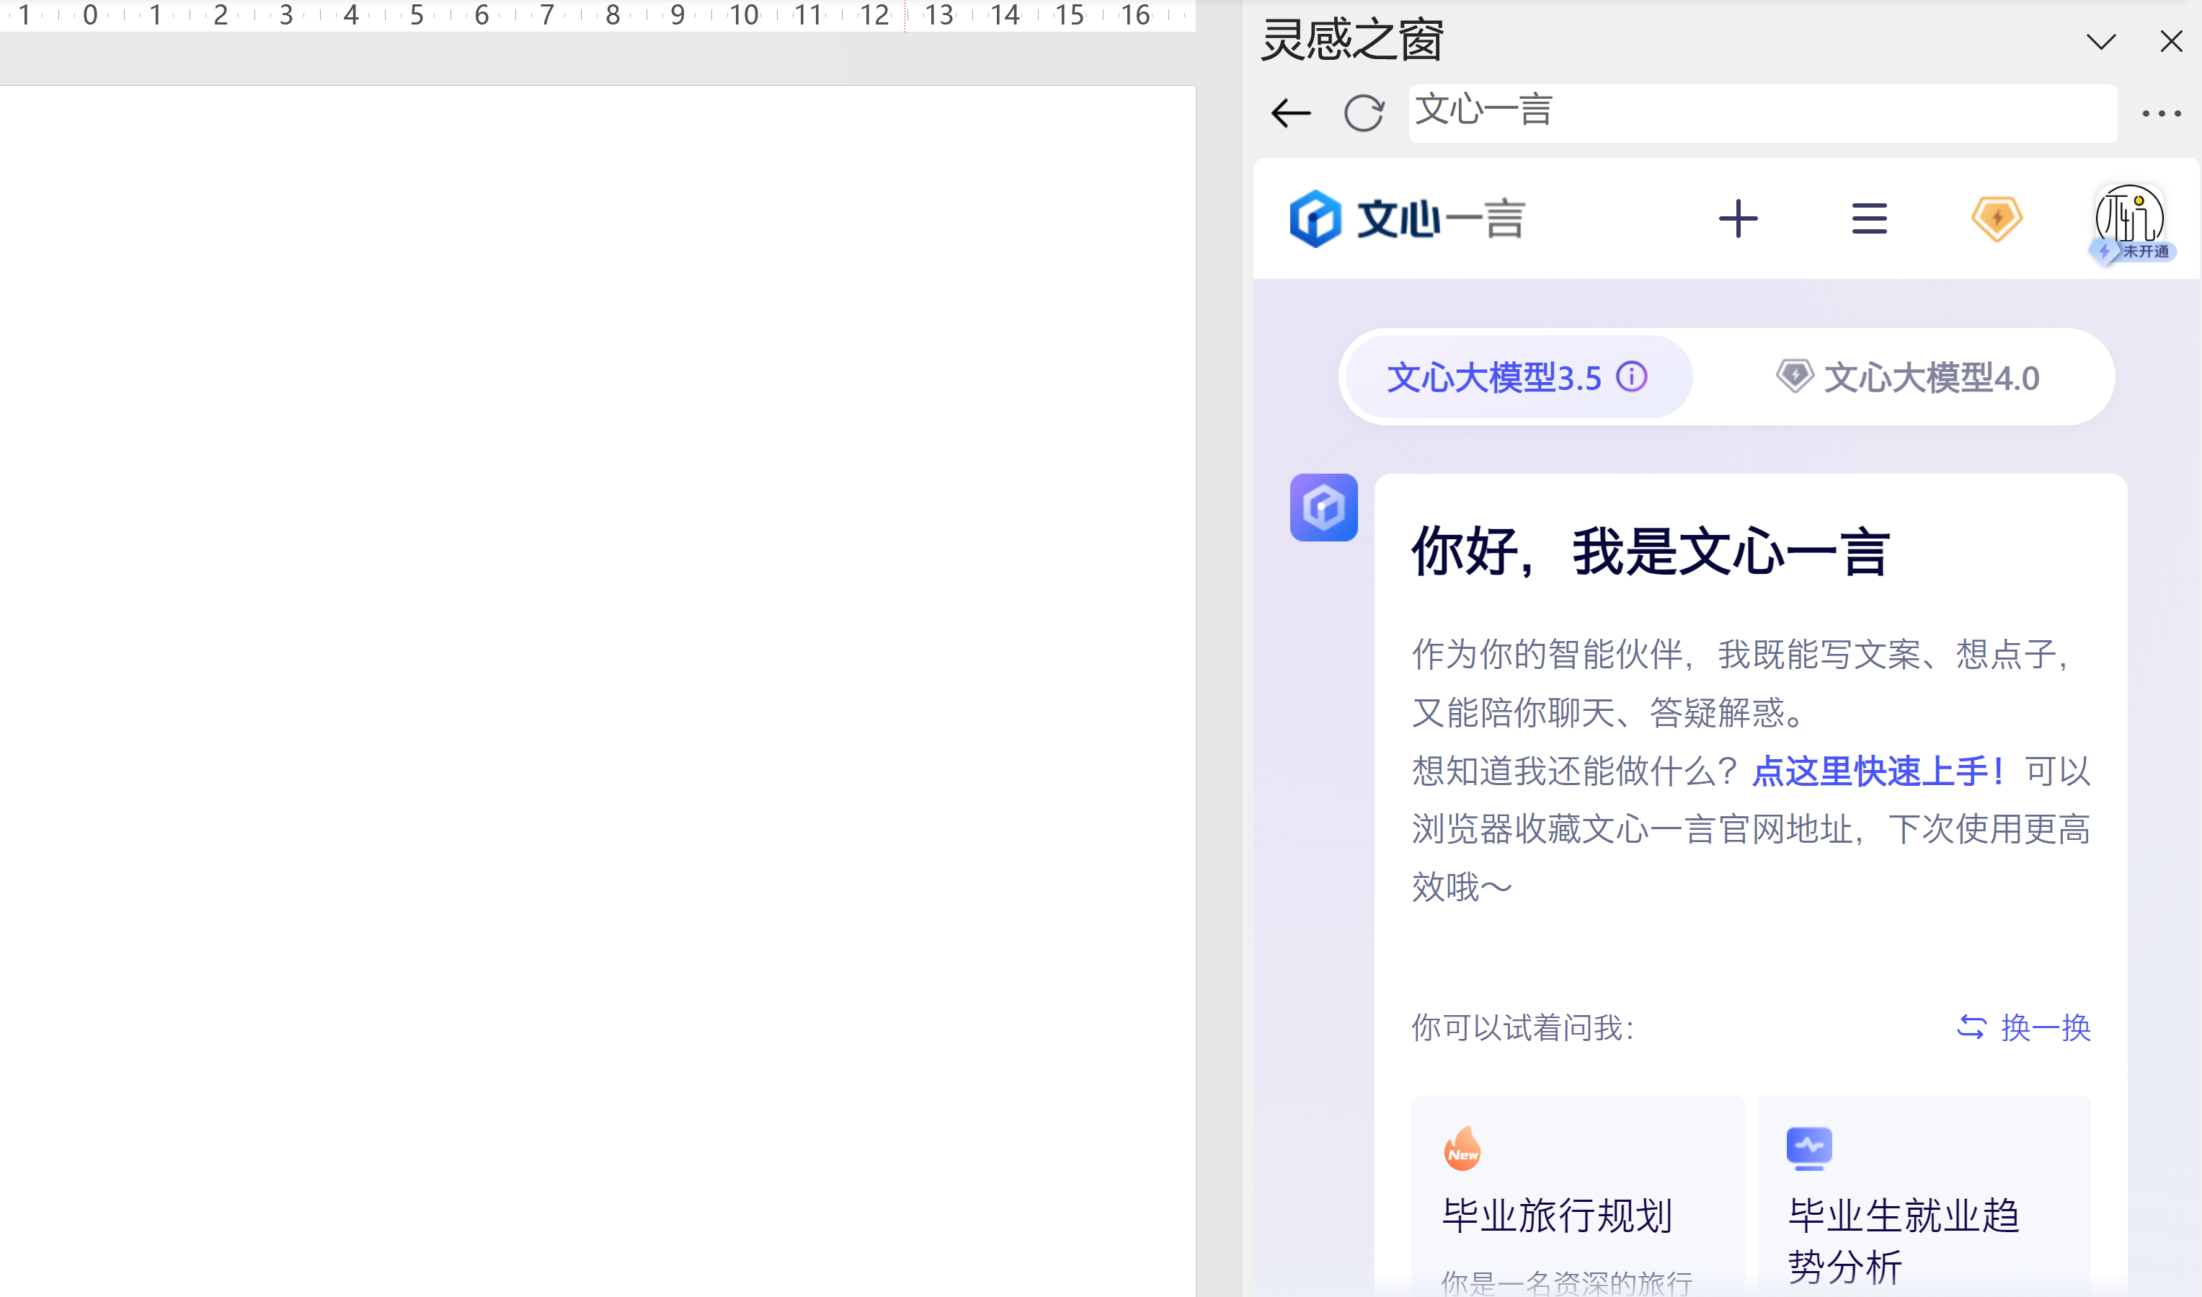Close the 灵感之窗 side panel
This screenshot has width=2202, height=1297.
click(2170, 41)
